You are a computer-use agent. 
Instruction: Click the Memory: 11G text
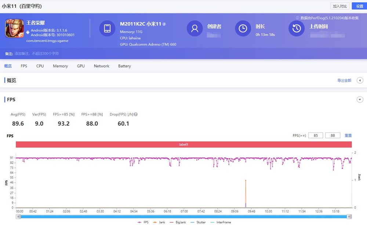pyautogui.click(x=131, y=32)
